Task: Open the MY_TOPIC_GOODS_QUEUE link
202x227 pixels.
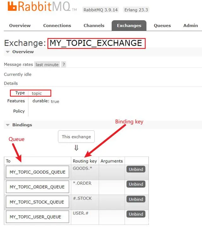Action: pyautogui.click(x=38, y=172)
